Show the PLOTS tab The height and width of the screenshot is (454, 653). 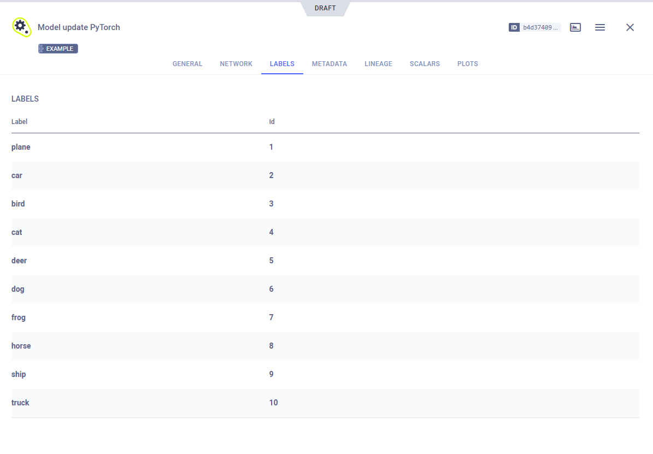[467, 64]
